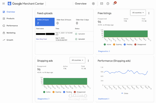The height and width of the screenshot is (103, 156).
Task: Click Active 11K value in Shopping ads
Action: 65,69
